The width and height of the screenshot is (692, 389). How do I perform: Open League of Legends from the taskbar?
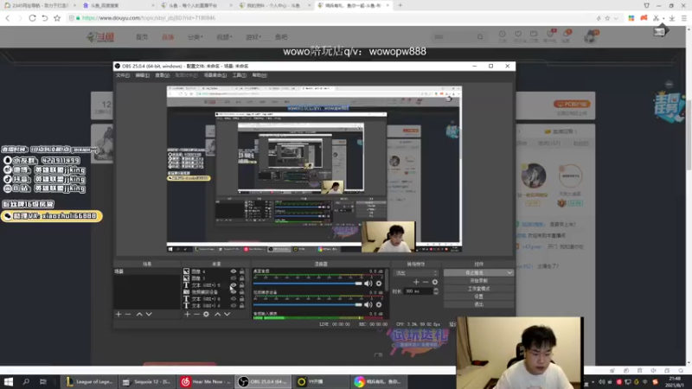(89, 381)
